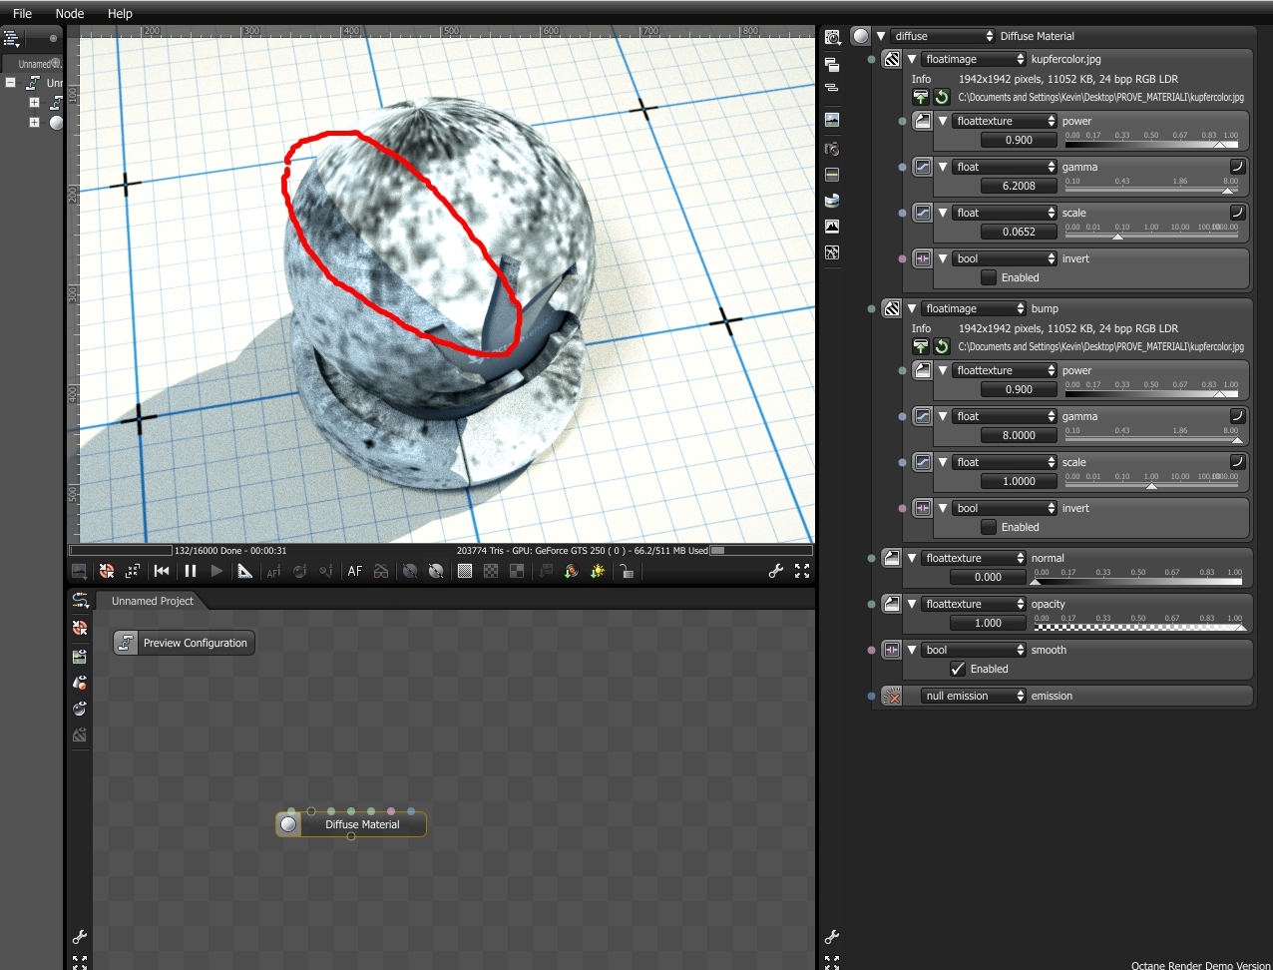The height and width of the screenshot is (970, 1273).
Task: Uncheck the smooth Enabled checkbox
Action: pos(958,669)
